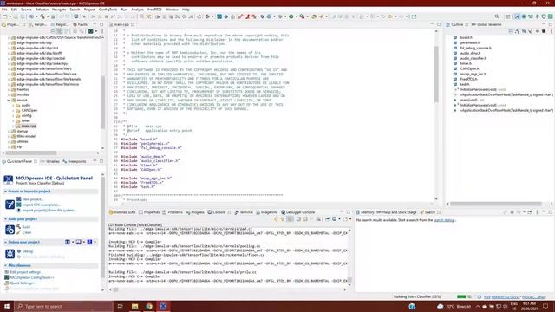Click the green Run toolbar icon
Screen dimensions: 555x312
291,16
